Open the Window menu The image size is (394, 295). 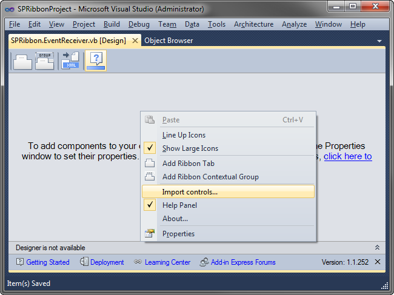[329, 24]
